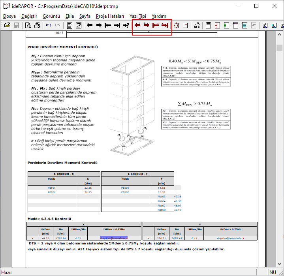Viewport: 284px width, 276px height.
Task: Open Print Preview with the magnifier icon
Action: point(28,25)
